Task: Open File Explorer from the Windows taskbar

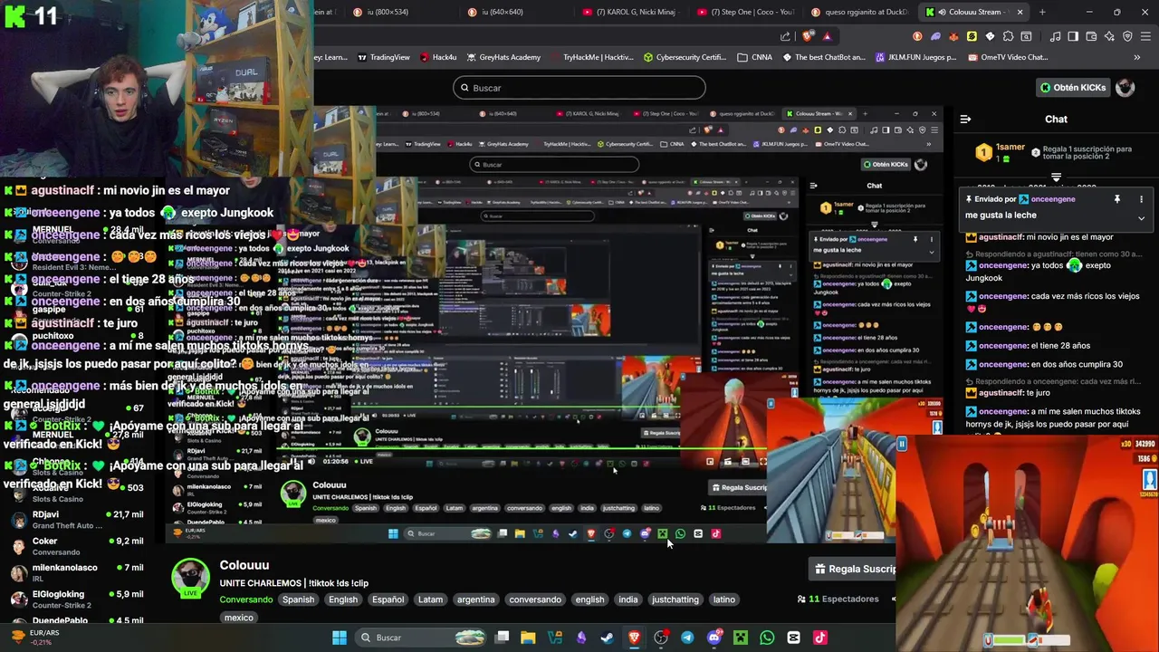Action: click(x=528, y=638)
